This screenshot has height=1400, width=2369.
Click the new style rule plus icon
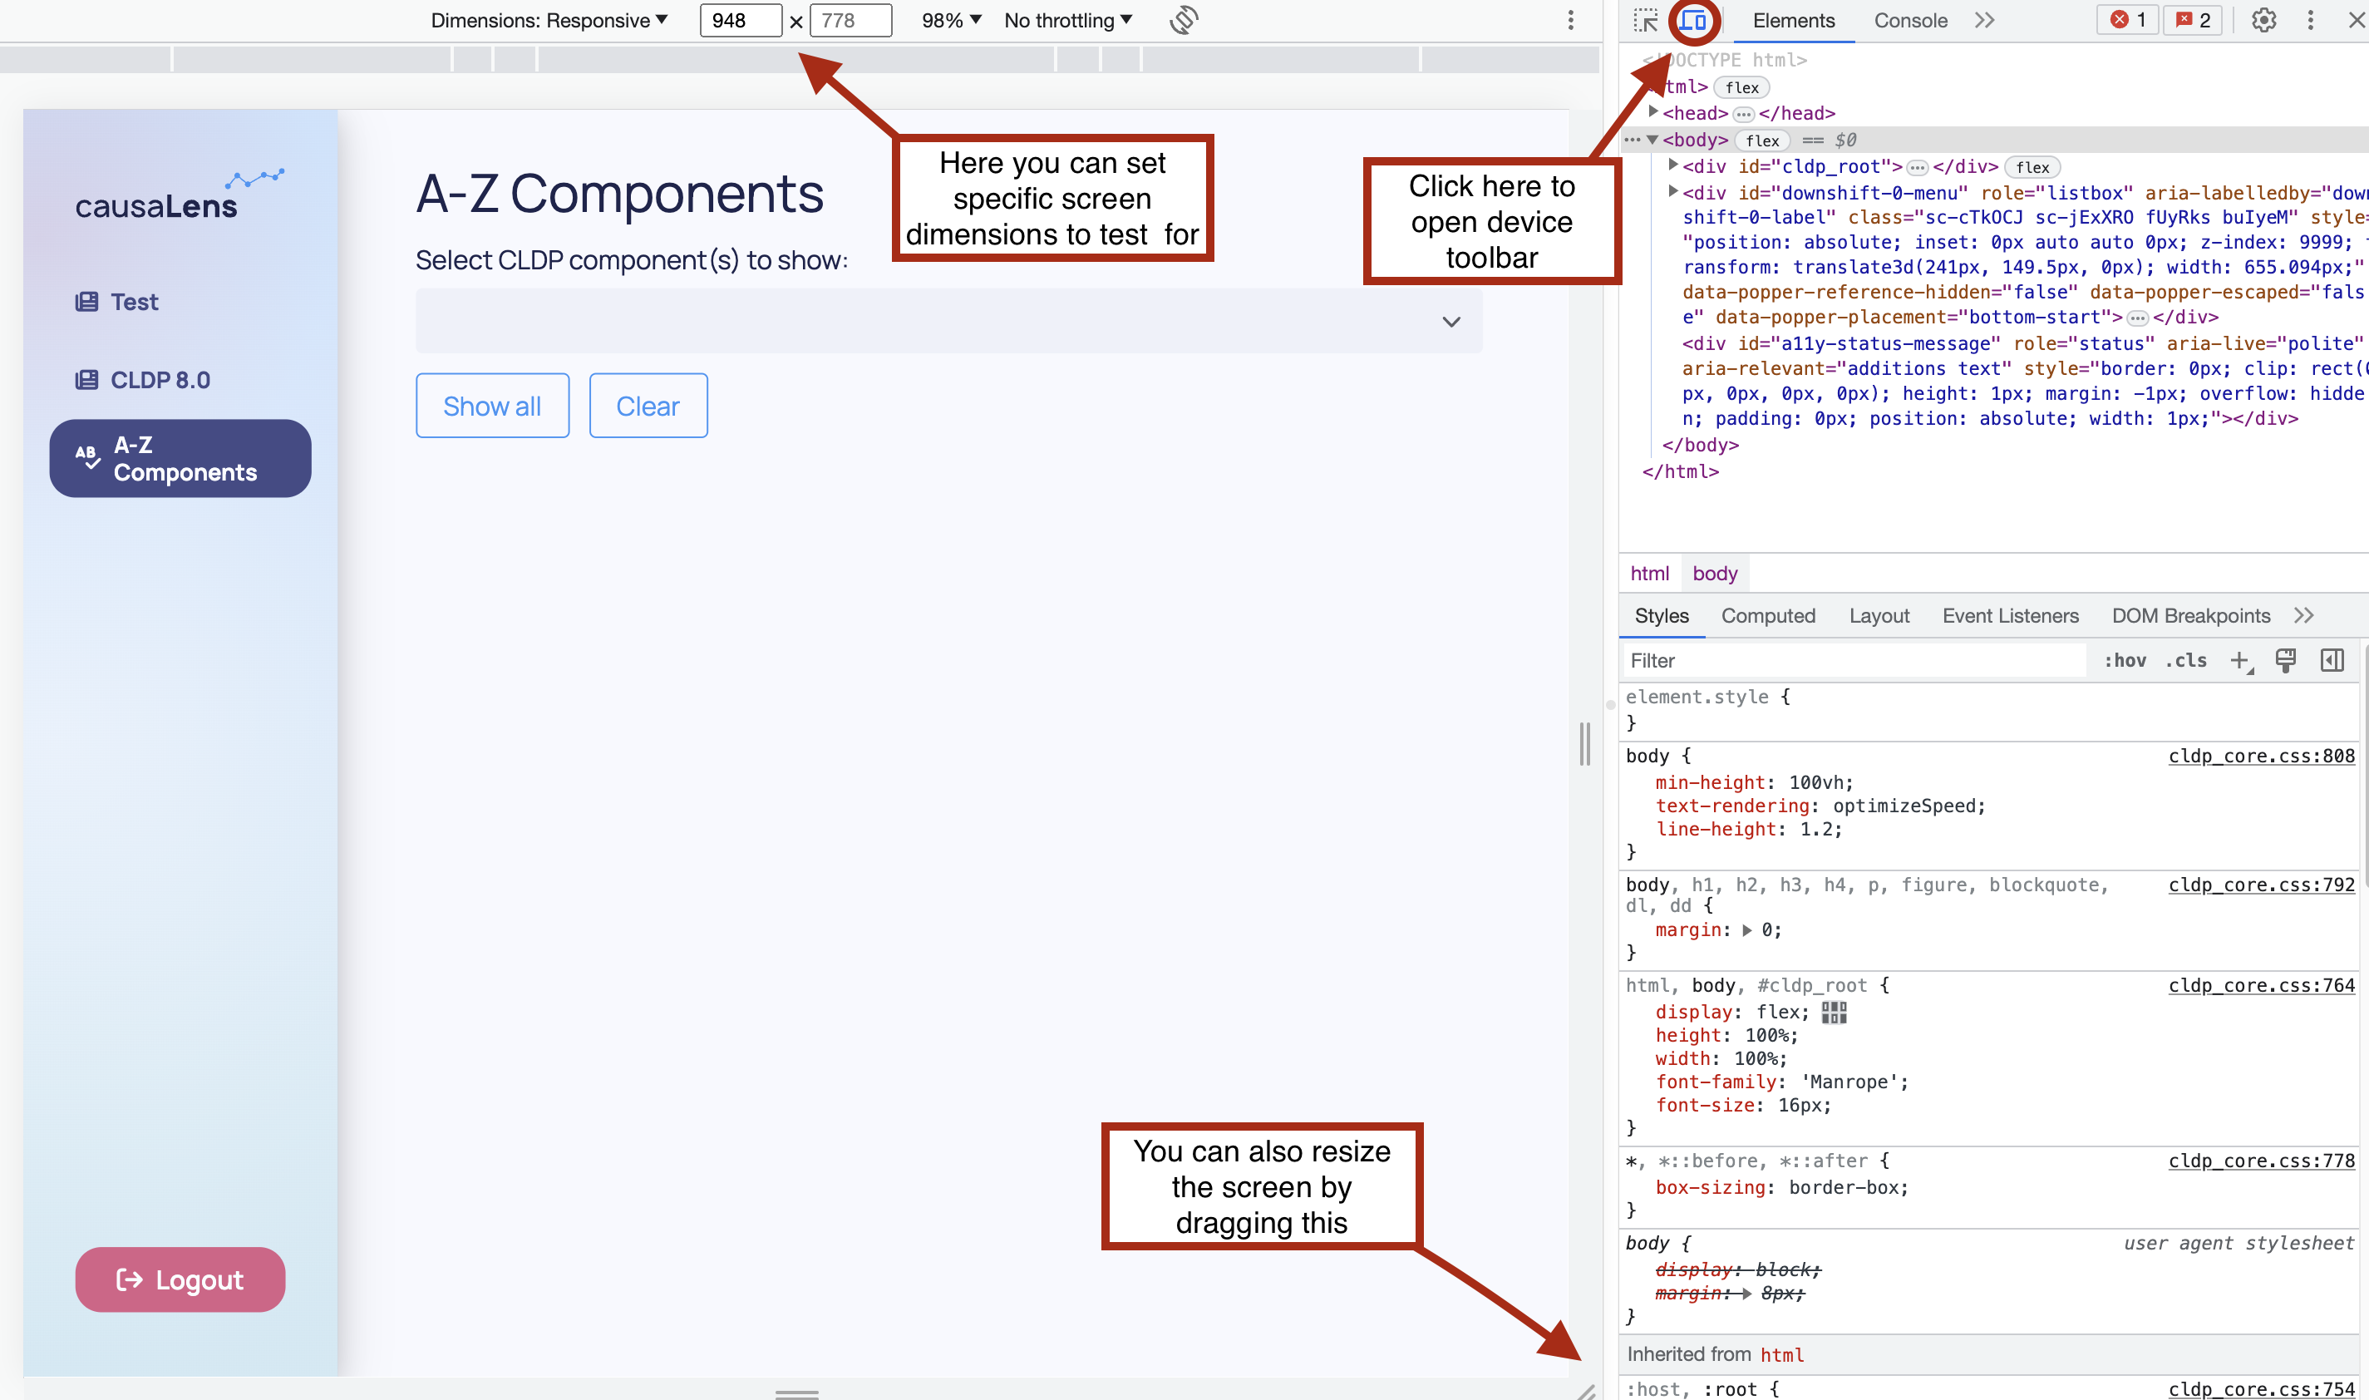coord(2240,660)
